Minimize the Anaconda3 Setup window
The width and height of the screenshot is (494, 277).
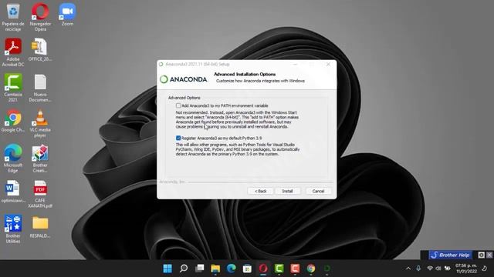[x=296, y=64]
